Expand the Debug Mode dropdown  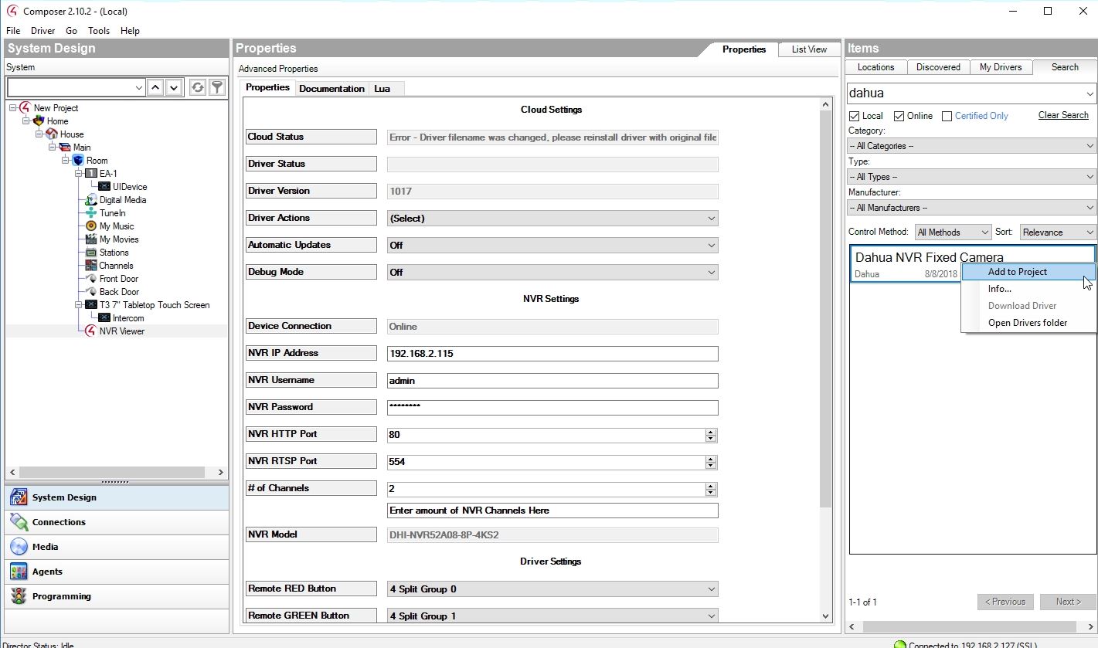click(552, 273)
